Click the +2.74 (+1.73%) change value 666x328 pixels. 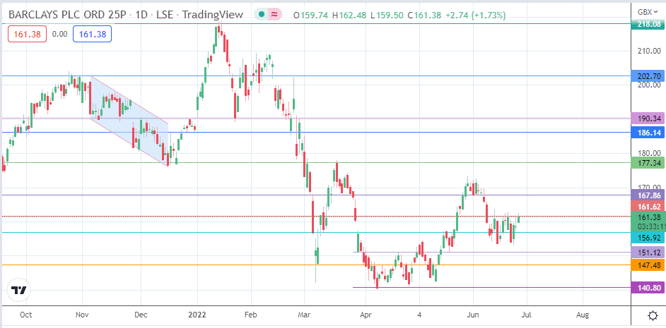tap(476, 16)
